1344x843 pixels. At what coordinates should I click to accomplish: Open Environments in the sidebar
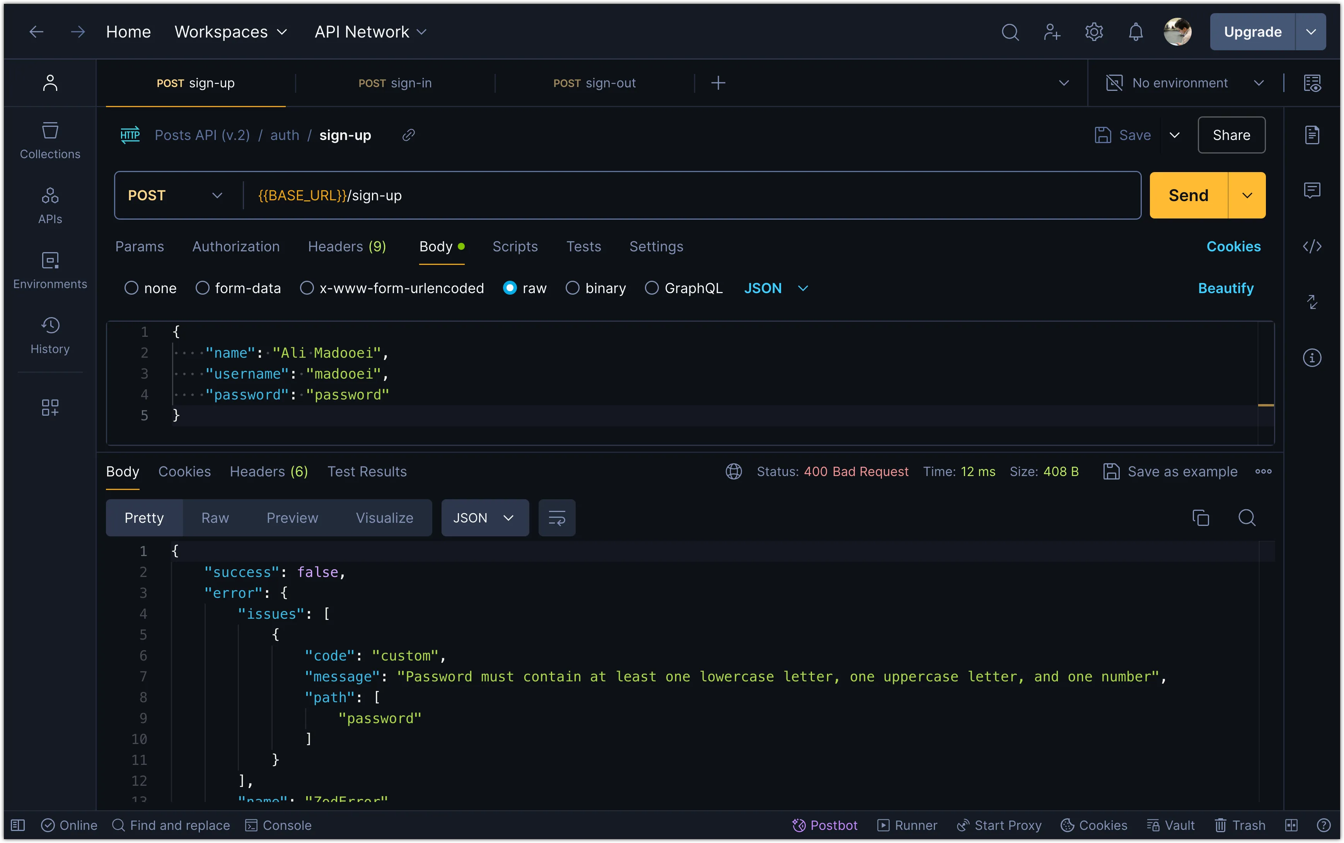click(50, 270)
